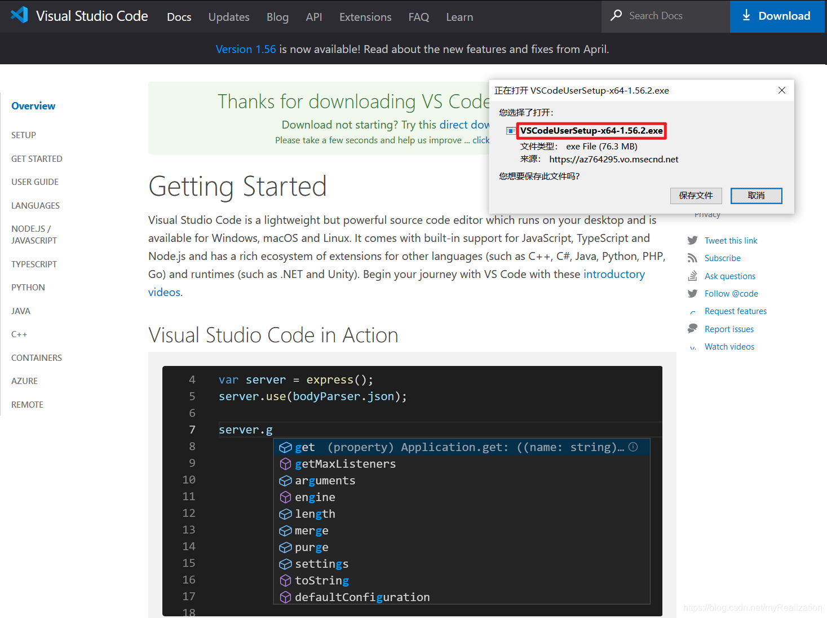Click the cube icon beside engine suggestion
Image resolution: width=827 pixels, height=618 pixels.
pos(286,497)
